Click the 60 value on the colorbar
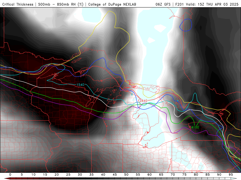Image resolution: width=241 pixels, height=180 pixels. [x=149, y=175]
